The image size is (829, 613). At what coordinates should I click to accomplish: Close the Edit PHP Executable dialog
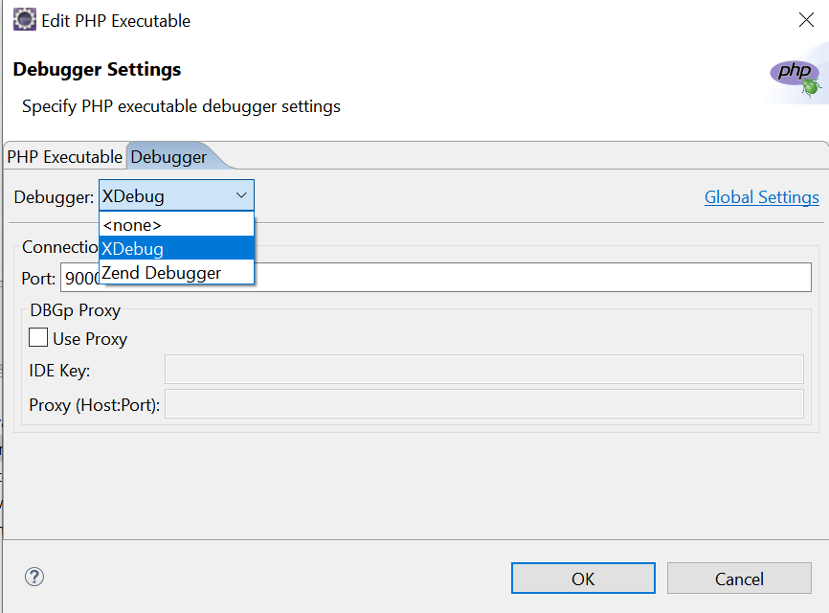point(806,20)
